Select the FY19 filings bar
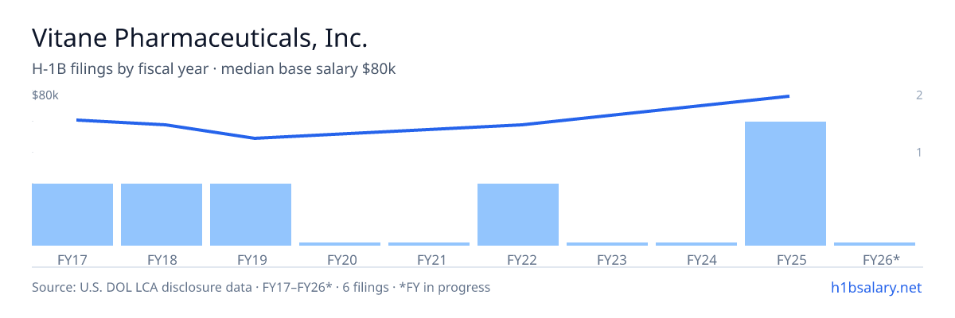Image resolution: width=955 pixels, height=318 pixels. click(251, 215)
